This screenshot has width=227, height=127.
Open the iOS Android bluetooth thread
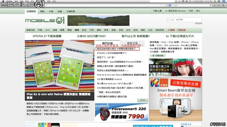click(x=109, y=79)
